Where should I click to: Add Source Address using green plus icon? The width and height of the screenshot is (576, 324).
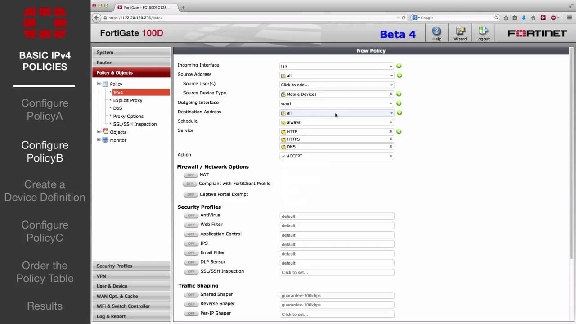(399, 76)
